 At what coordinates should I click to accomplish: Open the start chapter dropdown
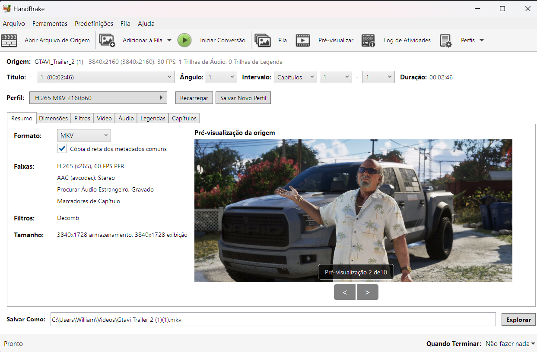(x=336, y=77)
